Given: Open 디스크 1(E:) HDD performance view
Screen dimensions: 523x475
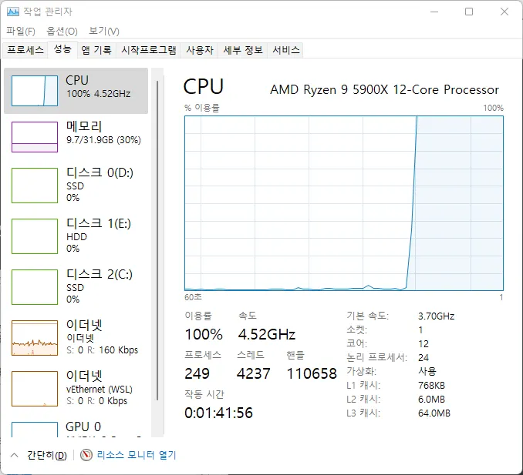Looking at the screenshot, I should pyautogui.click(x=77, y=236).
